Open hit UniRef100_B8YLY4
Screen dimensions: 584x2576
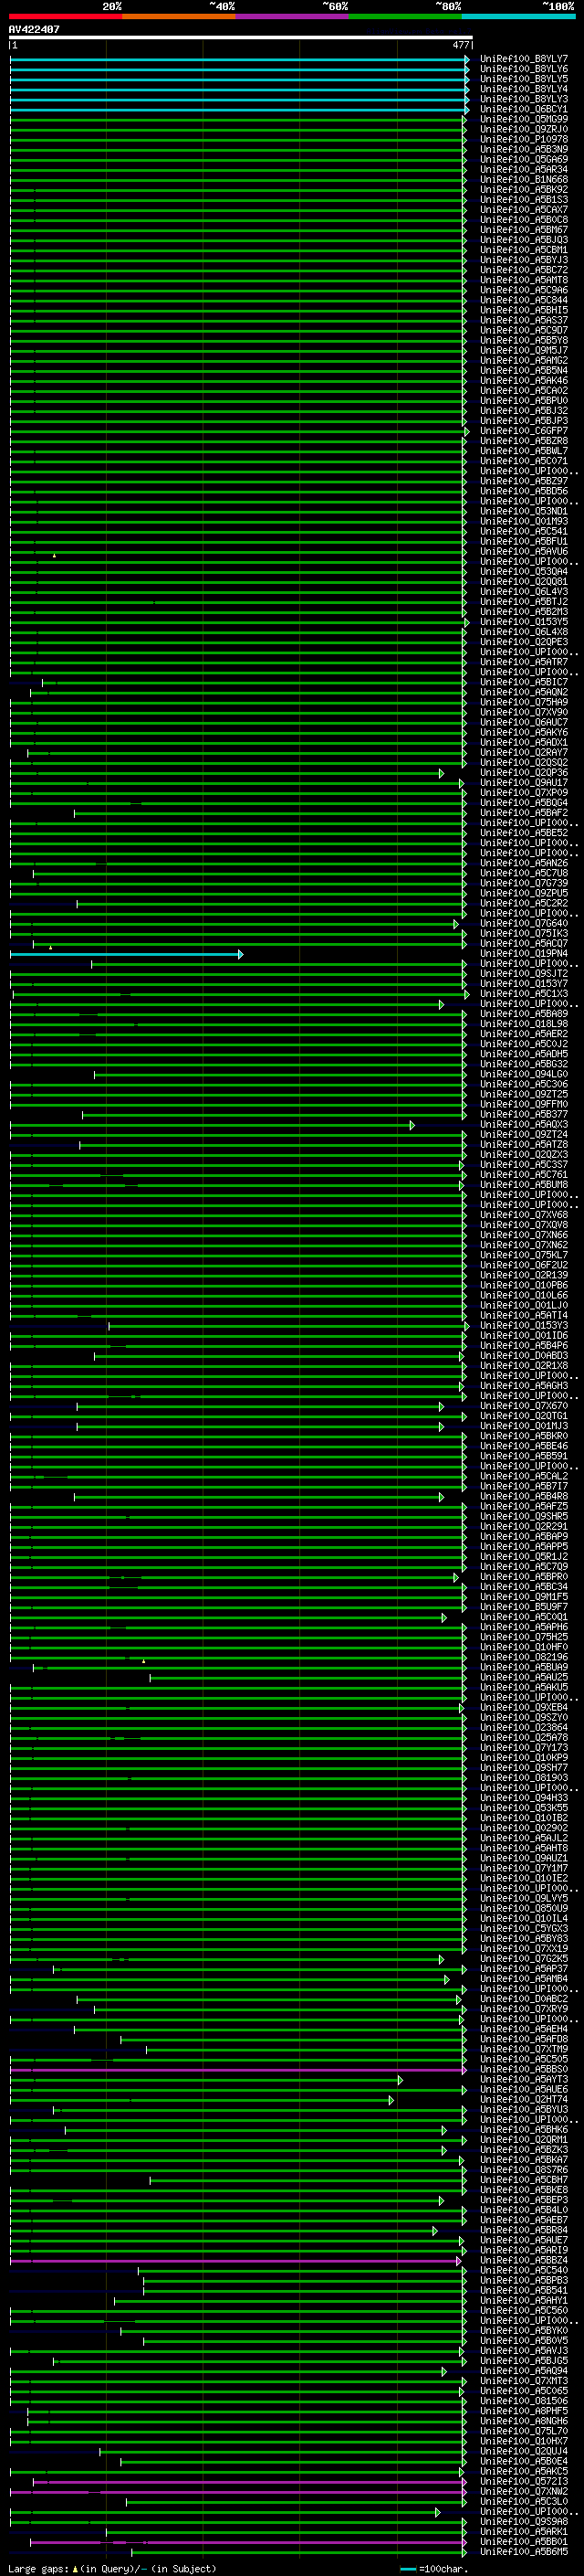click(x=523, y=89)
